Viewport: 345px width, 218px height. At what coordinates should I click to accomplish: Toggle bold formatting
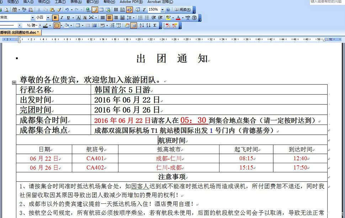(x=55, y=17)
